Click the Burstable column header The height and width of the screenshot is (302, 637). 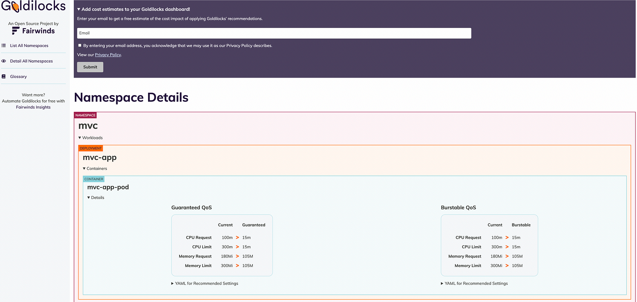coord(521,225)
